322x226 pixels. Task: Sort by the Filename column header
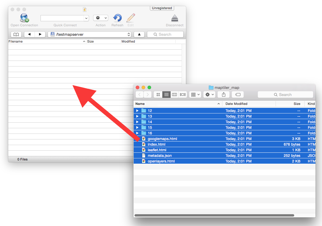[x=16, y=41]
